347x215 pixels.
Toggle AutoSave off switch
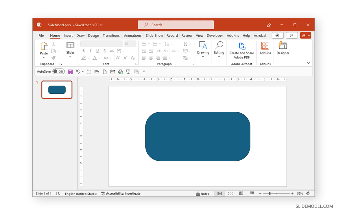click(58, 71)
